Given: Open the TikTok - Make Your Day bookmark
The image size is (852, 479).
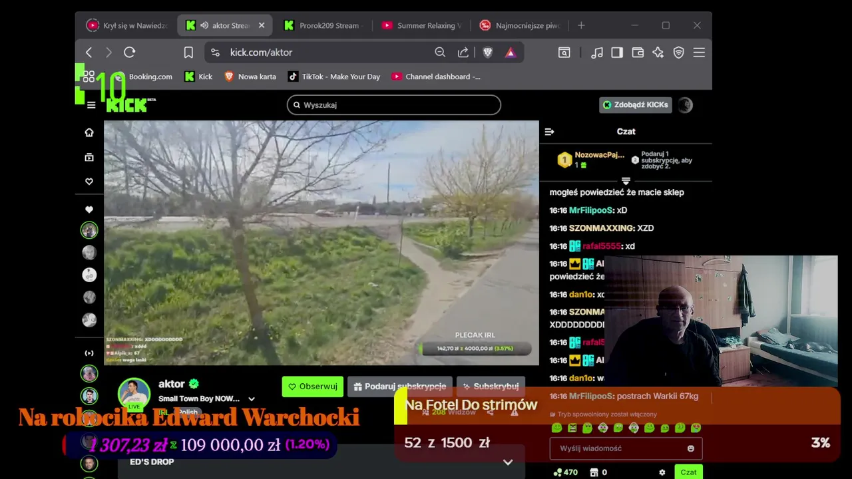Looking at the screenshot, I should 334,77.
